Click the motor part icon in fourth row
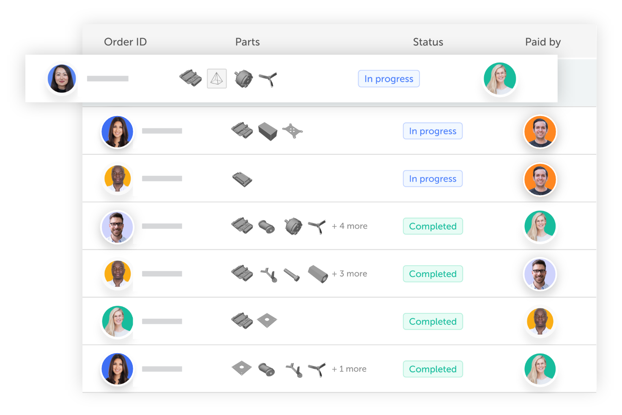Image resolution: width=622 pixels, height=415 pixels. [x=293, y=226]
